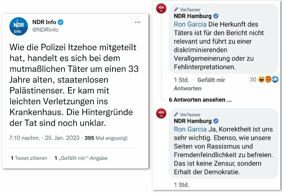View "1 Tweet zitieren" quote tweets
This screenshot has height=193, width=282.
29,158
